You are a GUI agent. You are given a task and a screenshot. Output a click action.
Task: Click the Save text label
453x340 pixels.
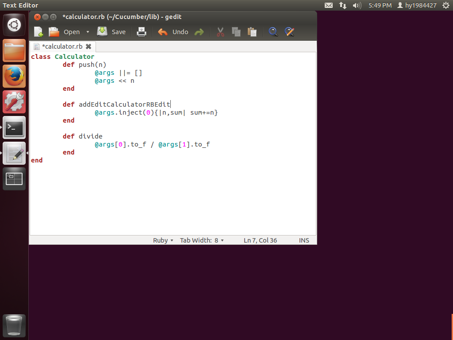point(119,32)
